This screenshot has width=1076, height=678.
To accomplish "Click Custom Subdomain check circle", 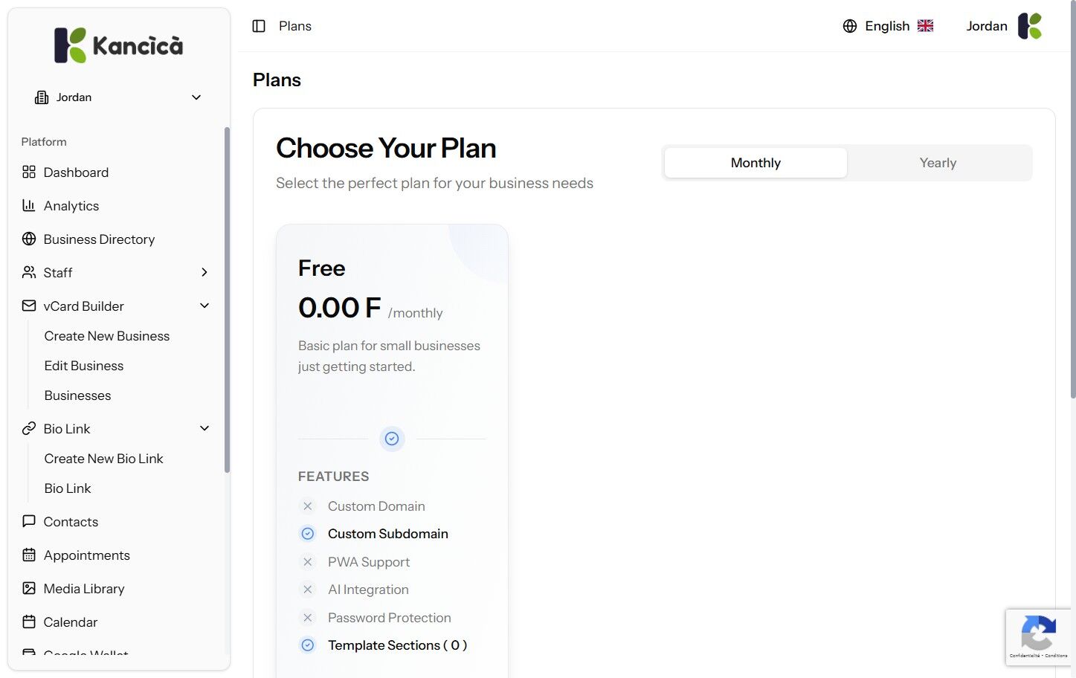I will 308,534.
